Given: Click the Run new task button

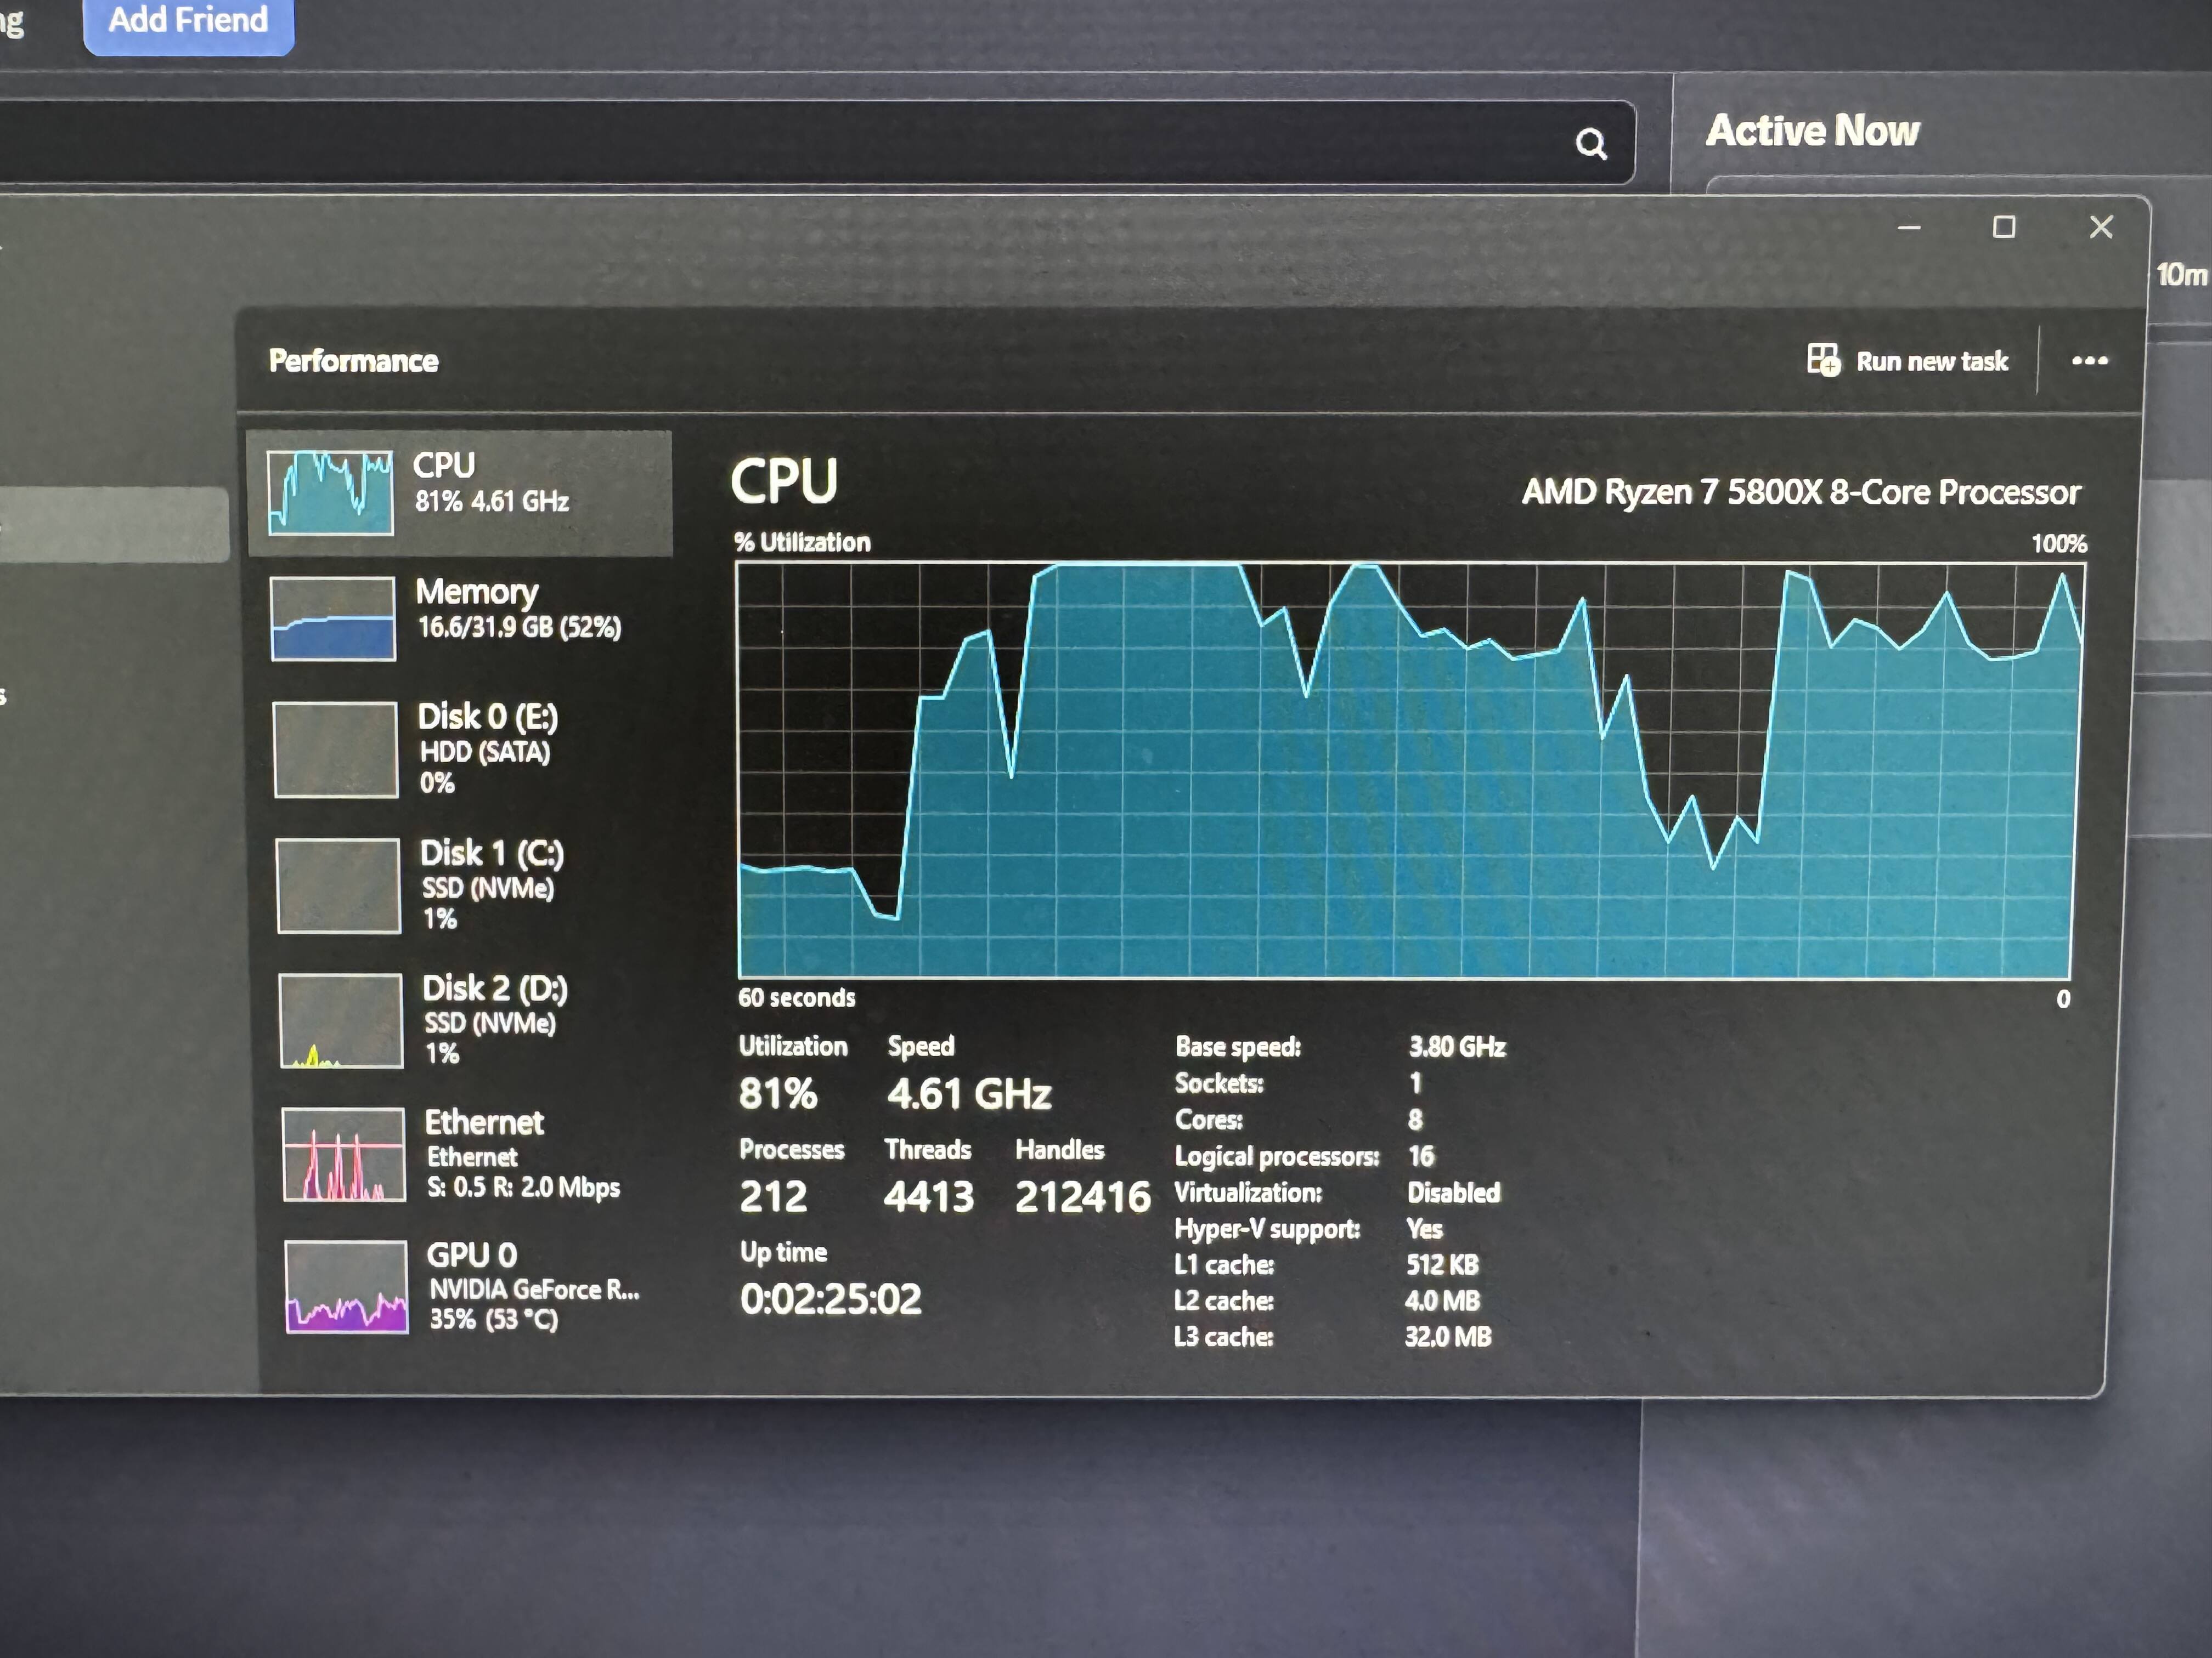Looking at the screenshot, I should pyautogui.click(x=1908, y=361).
